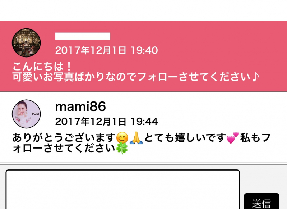Image resolution: width=287 pixels, height=209 pixels.
Task: Click the pink double hearts emoji
Action: (x=232, y=138)
